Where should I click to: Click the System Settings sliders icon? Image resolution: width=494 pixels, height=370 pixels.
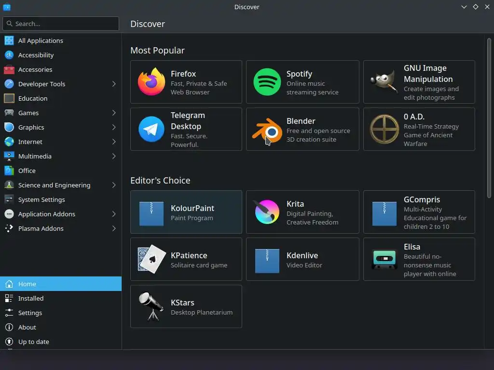[x=9, y=199]
